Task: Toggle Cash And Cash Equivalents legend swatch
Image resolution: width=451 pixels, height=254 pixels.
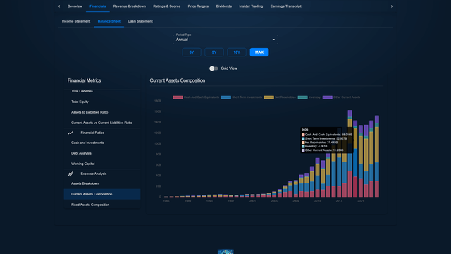Action: tap(178, 97)
